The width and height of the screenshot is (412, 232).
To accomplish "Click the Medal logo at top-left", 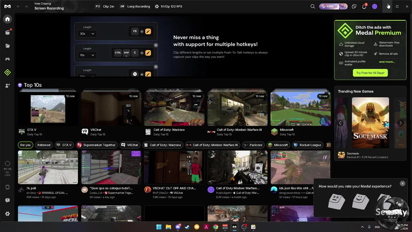I will click(x=7, y=6).
